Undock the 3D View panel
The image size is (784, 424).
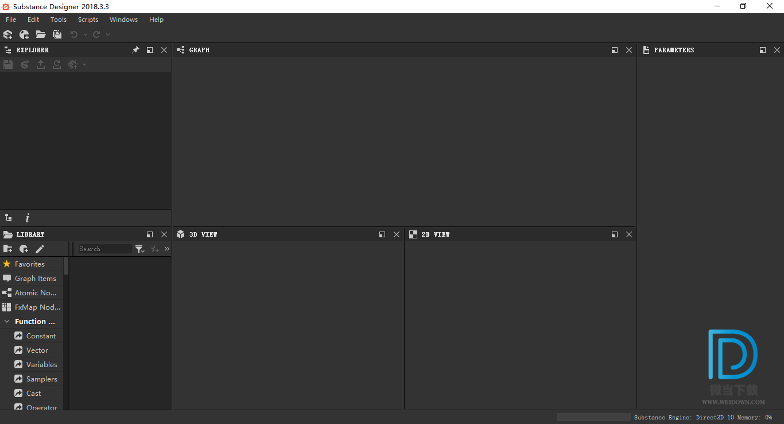[382, 234]
